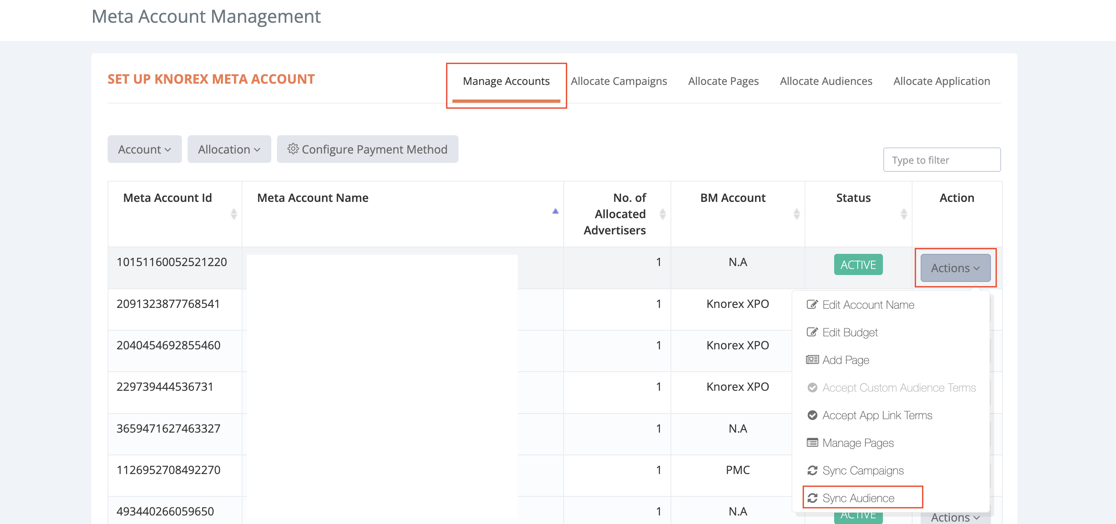Viewport: 1116px width, 524px height.
Task: Sort by BM Account column
Action: [x=796, y=214]
